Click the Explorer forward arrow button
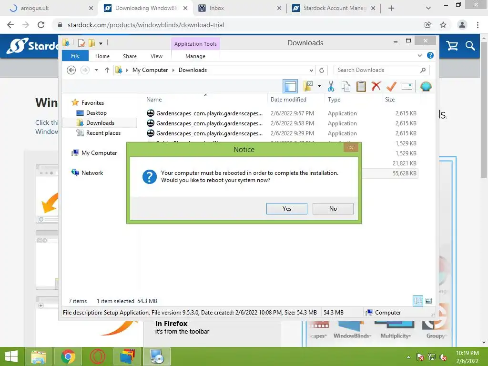Viewport: 488px width, 366px height. point(85,70)
